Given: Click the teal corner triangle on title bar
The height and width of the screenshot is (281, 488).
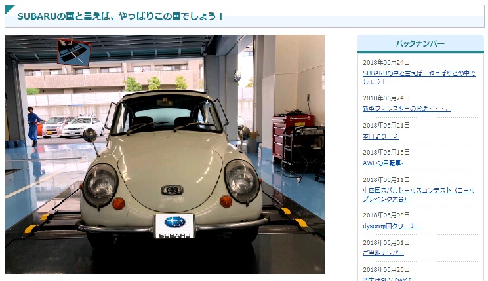Looking at the screenshot, I should click(9, 9).
